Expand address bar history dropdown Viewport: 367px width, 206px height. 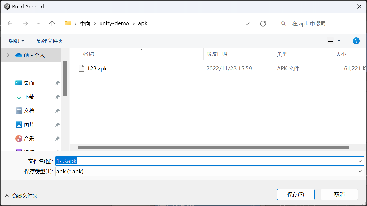click(x=247, y=24)
